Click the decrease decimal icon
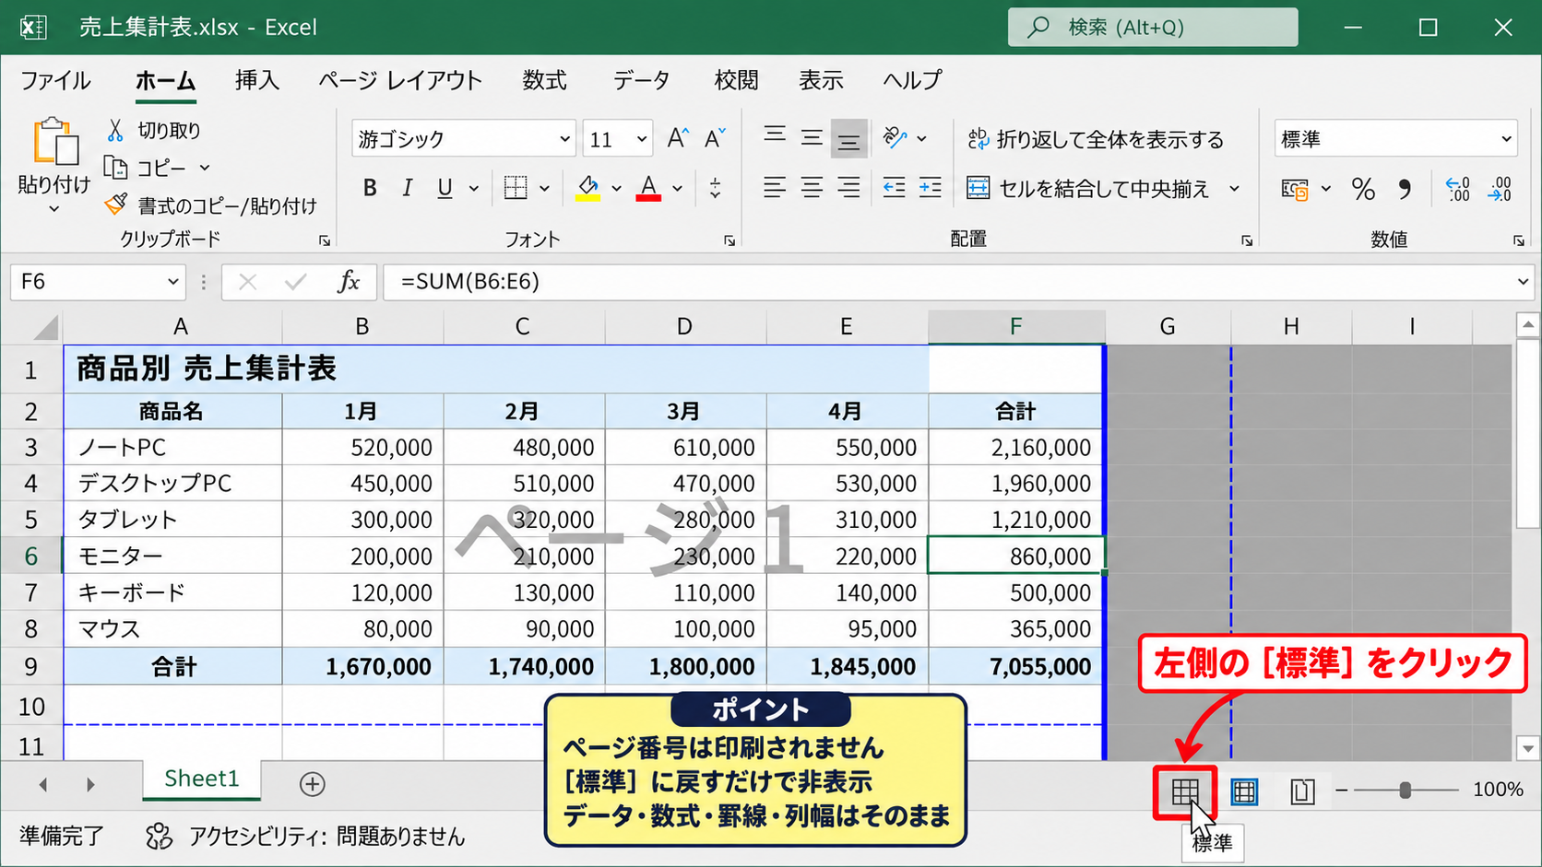The height and width of the screenshot is (867, 1542). tap(1500, 189)
